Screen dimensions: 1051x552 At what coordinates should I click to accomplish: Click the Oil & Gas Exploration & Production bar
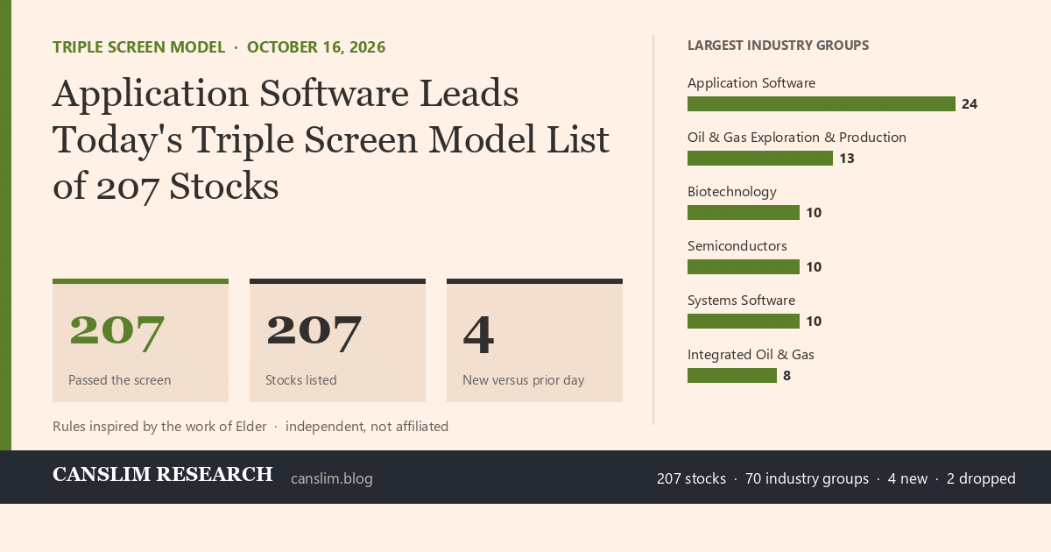760,158
